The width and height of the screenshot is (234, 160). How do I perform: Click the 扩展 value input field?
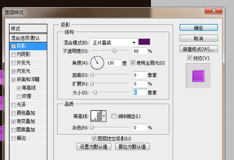(140, 84)
